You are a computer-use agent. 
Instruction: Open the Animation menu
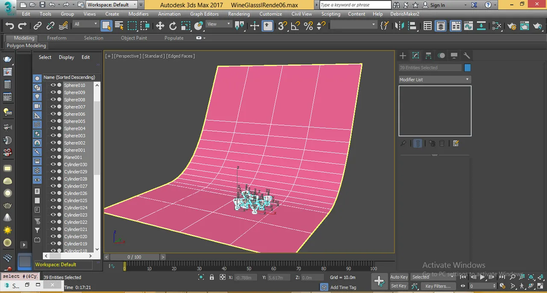(169, 14)
